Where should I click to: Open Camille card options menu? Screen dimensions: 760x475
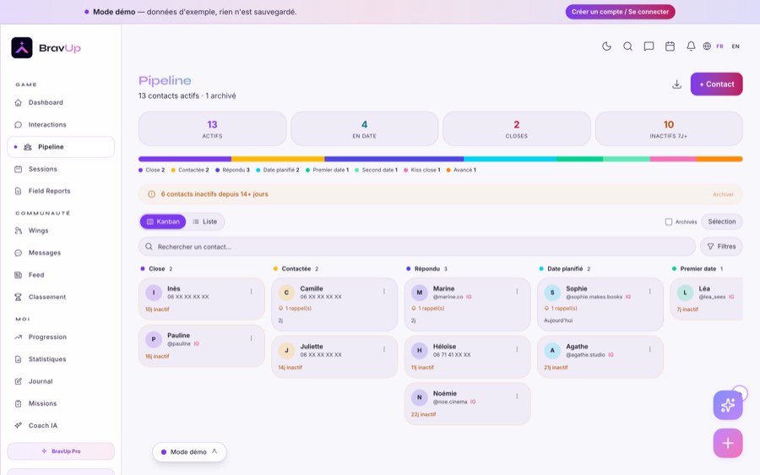pyautogui.click(x=384, y=292)
